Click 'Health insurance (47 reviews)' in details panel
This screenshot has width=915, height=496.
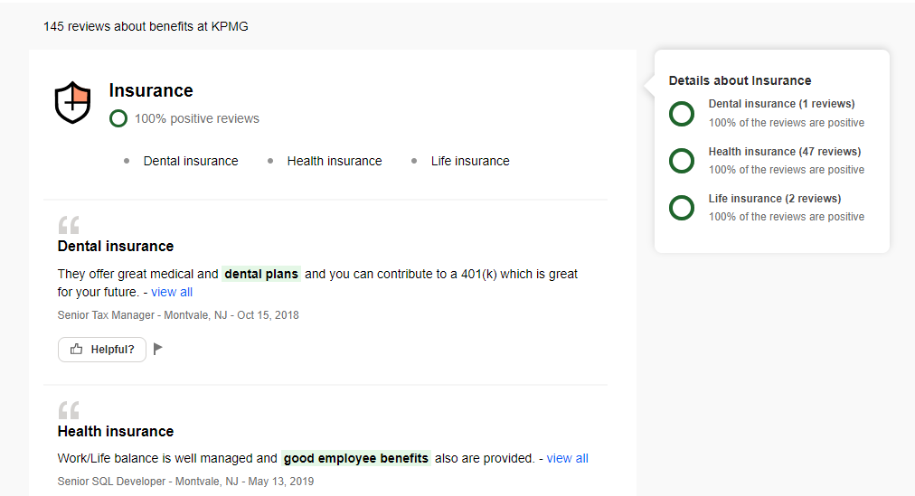coord(785,152)
